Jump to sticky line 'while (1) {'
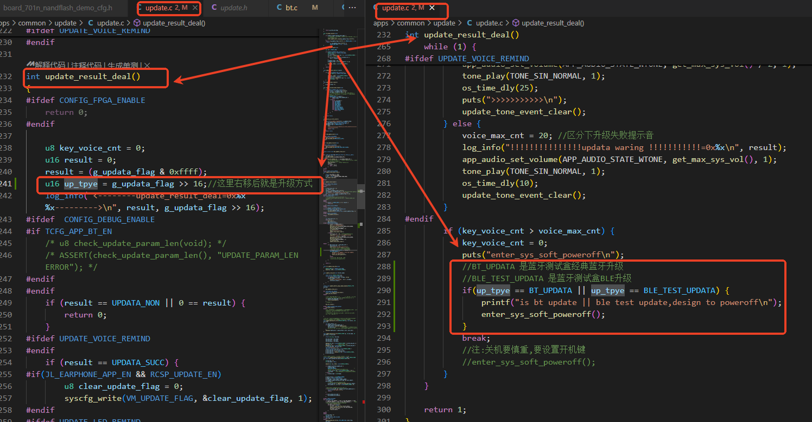The width and height of the screenshot is (812, 422). (x=450, y=47)
